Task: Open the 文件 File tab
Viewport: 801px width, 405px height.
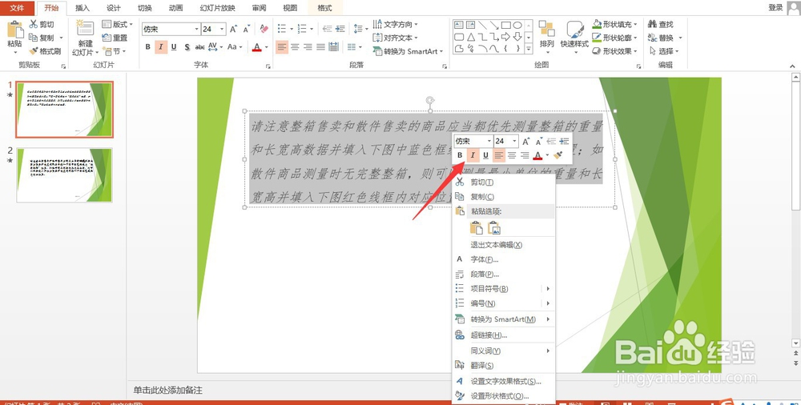Action: click(x=18, y=8)
